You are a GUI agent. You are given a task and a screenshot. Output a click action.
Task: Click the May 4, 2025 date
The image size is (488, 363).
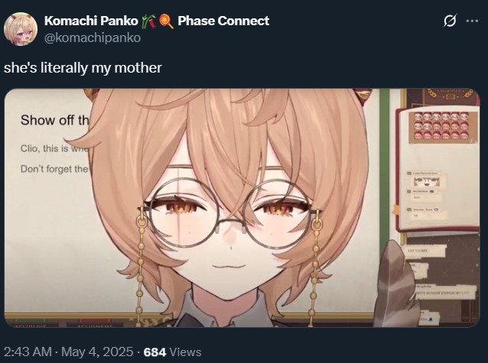point(97,352)
